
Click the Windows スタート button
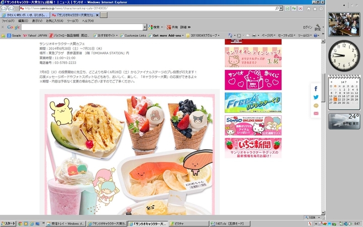[8, 223]
